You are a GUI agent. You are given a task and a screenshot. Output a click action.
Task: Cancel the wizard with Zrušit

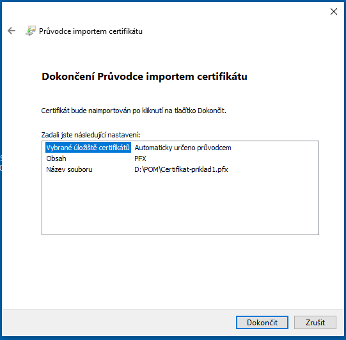click(x=315, y=322)
